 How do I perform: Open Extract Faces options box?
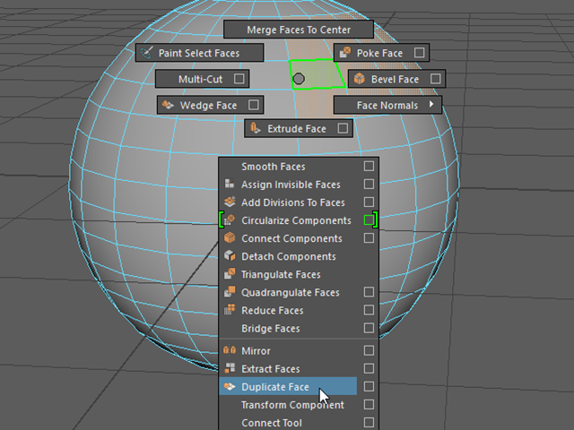click(x=369, y=368)
